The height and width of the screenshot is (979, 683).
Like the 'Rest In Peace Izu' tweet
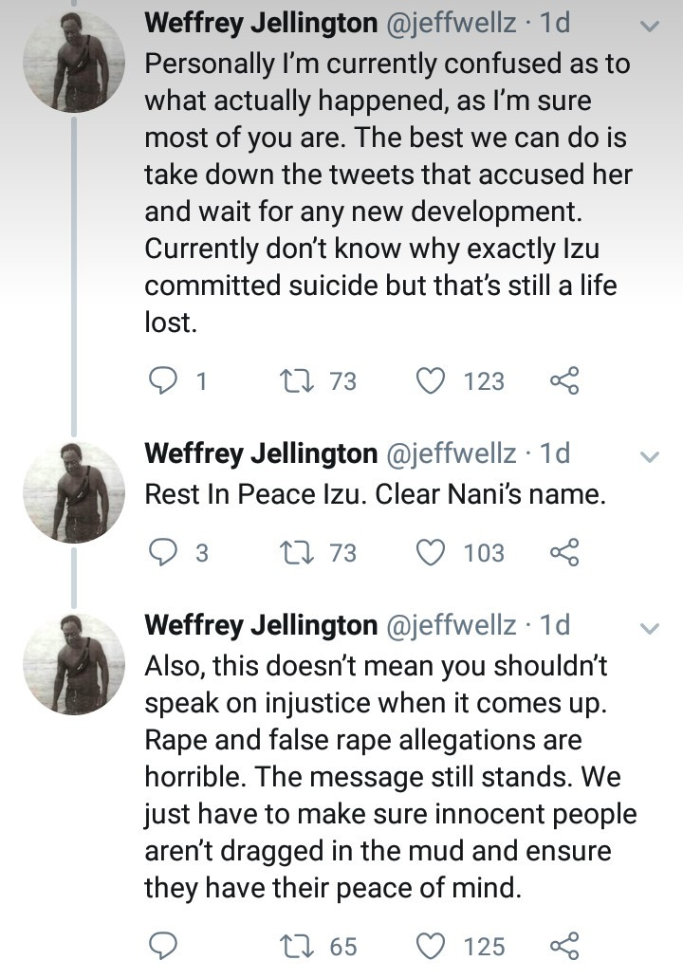point(433,552)
